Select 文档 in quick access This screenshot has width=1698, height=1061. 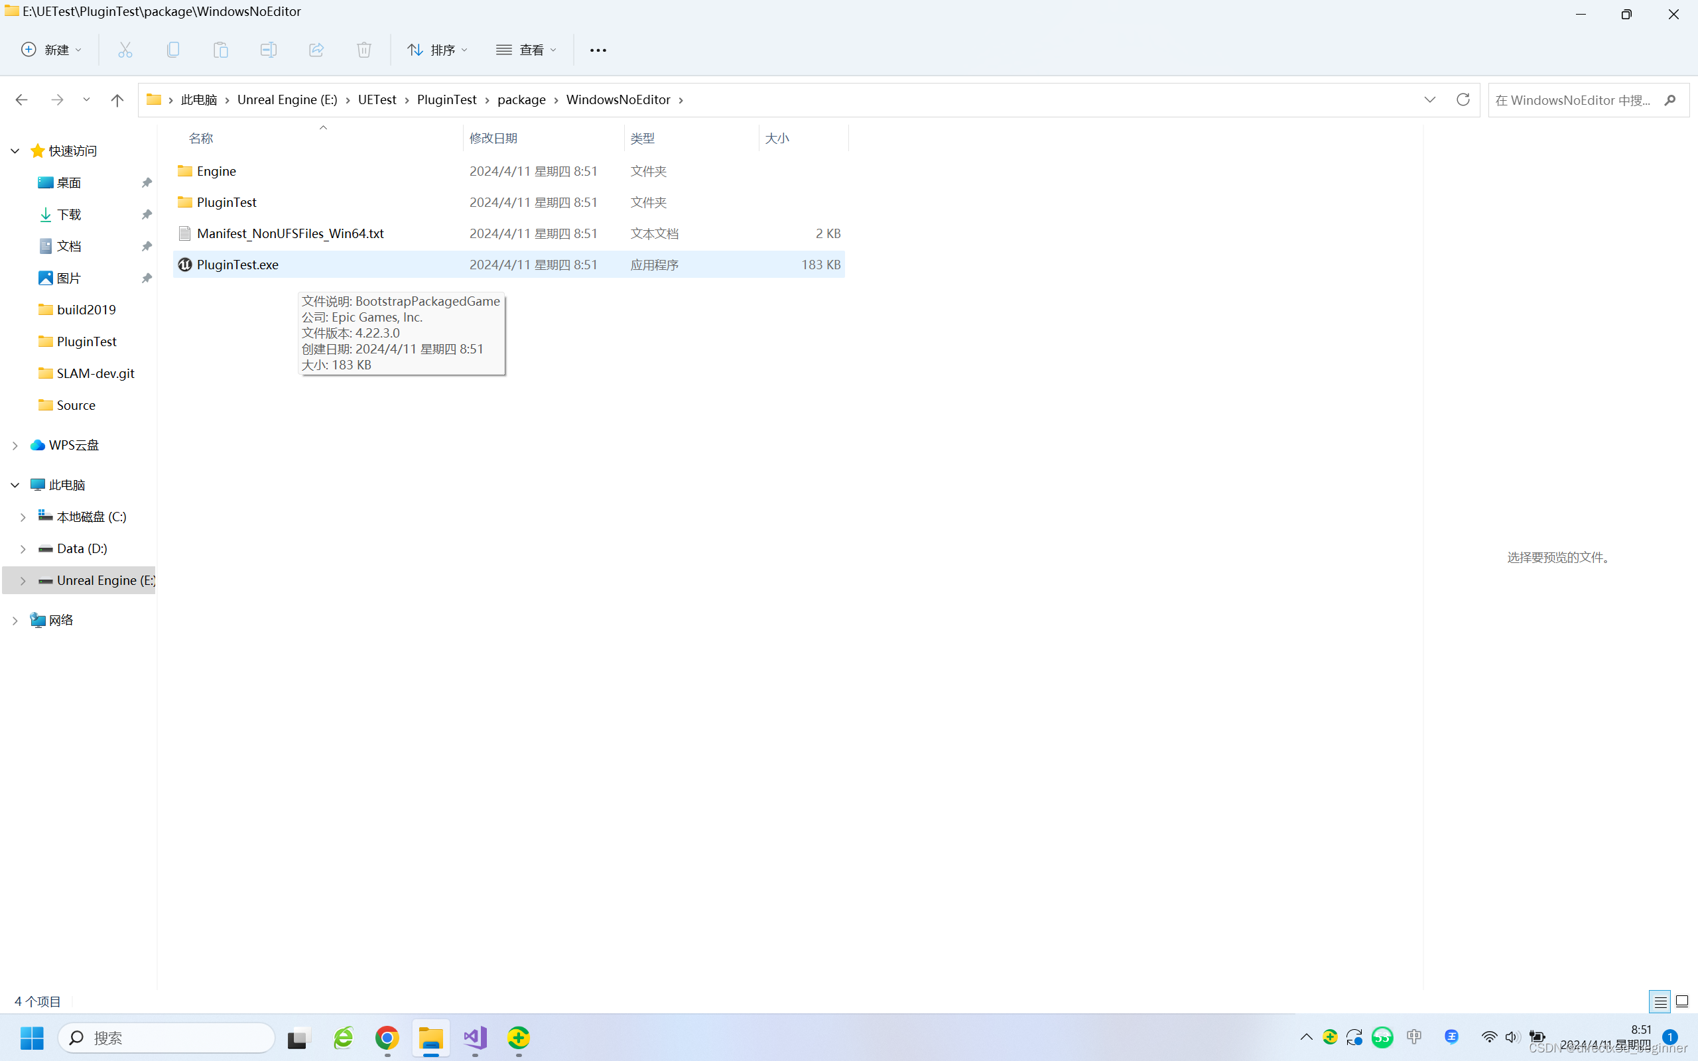[x=69, y=246]
